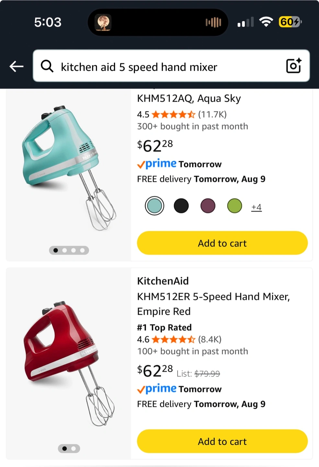Tap the Prime logo on the Empire Red listing
This screenshot has width=319, height=467.
(157, 389)
